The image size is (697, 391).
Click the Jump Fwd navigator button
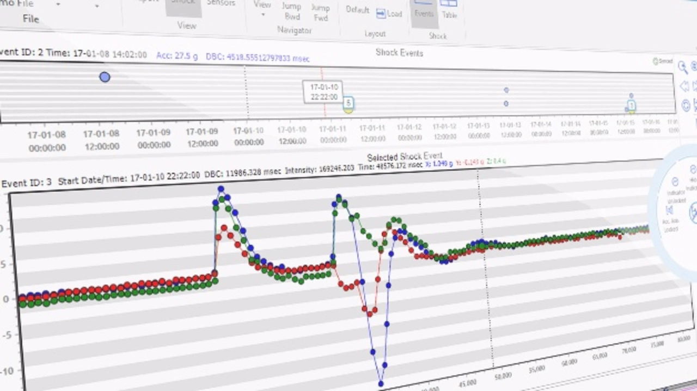(x=320, y=13)
